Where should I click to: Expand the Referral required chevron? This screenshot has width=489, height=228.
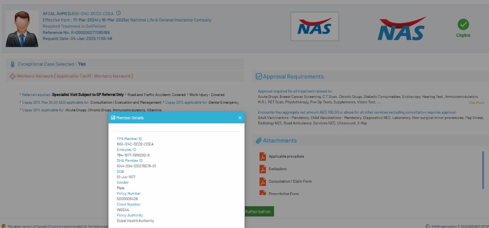click(20, 94)
